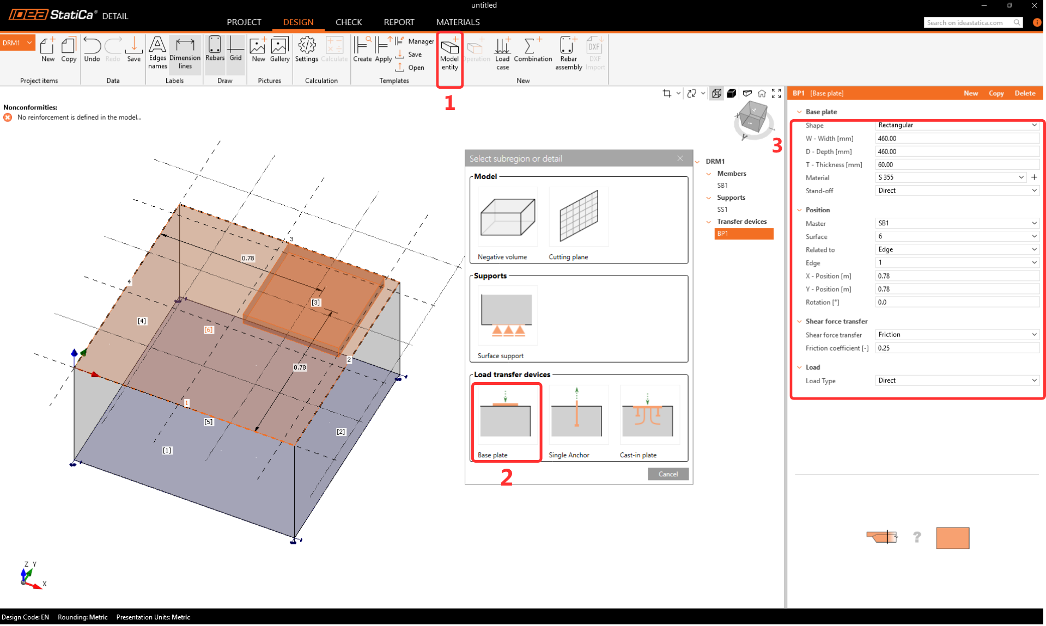This screenshot has height=626, width=1046.
Task: Open the MATERIALS tab
Action: [458, 22]
